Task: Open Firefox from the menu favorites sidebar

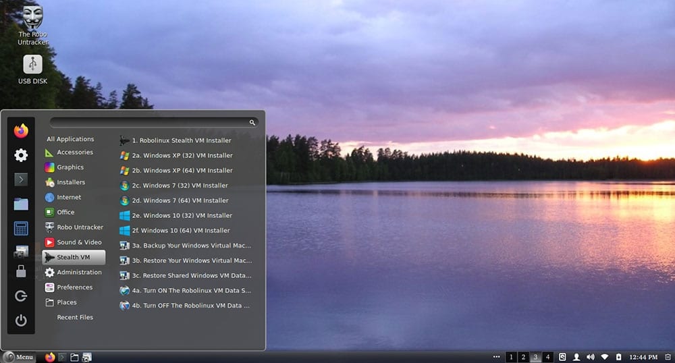Action: 21,130
